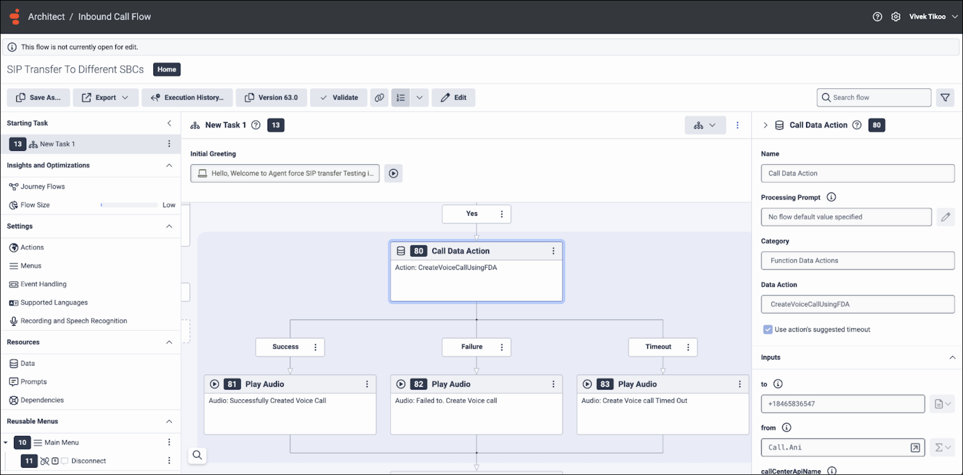The height and width of the screenshot is (475, 963).
Task: Show info for the 'from' input
Action: [787, 427]
